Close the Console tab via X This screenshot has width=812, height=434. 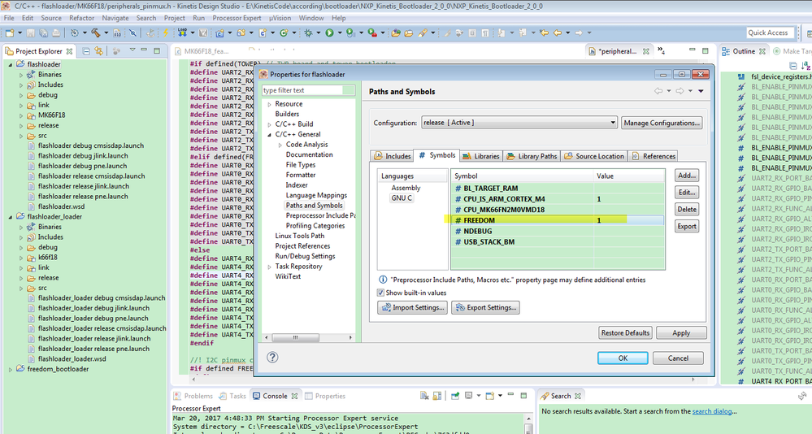[x=294, y=396]
